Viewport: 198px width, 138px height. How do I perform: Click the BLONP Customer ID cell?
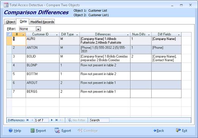42,67
